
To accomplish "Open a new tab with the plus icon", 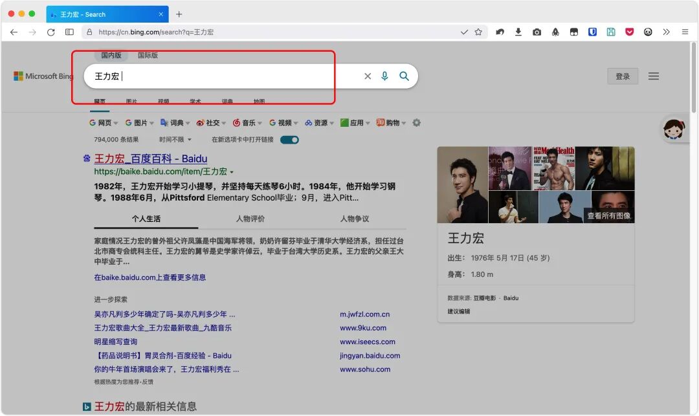I will [x=179, y=14].
